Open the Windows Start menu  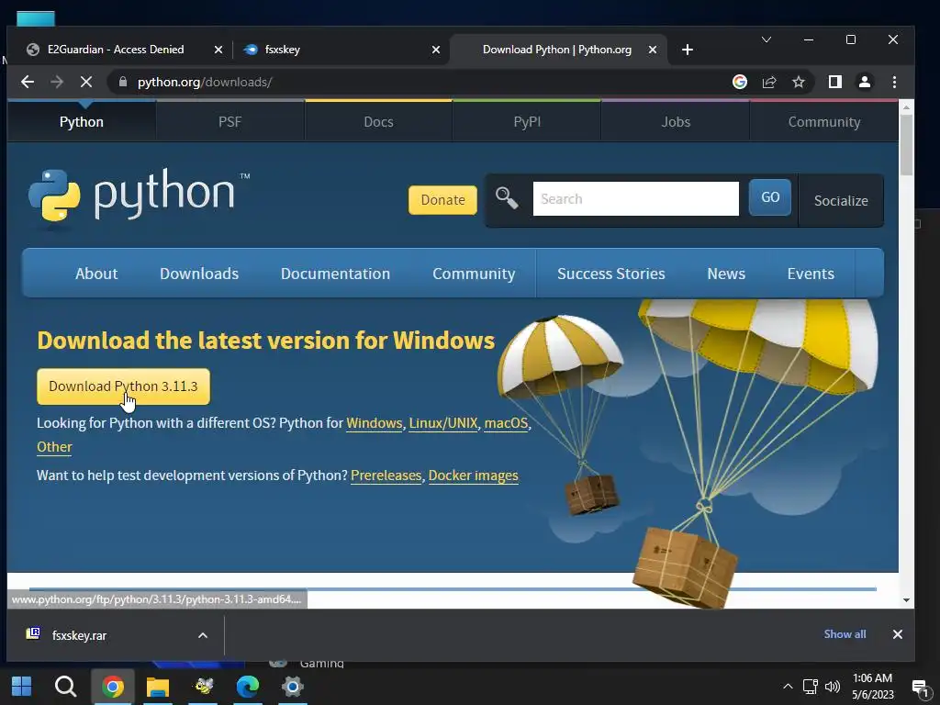(22, 687)
